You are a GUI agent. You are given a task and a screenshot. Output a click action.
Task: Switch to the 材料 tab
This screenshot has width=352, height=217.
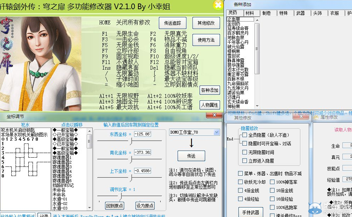[x=250, y=13]
